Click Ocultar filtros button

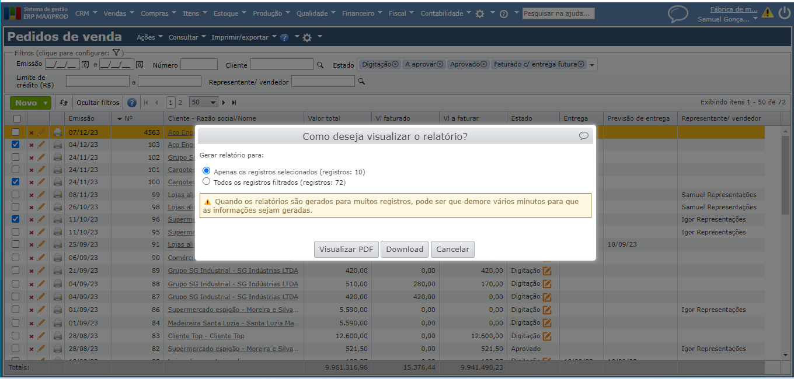coord(98,103)
